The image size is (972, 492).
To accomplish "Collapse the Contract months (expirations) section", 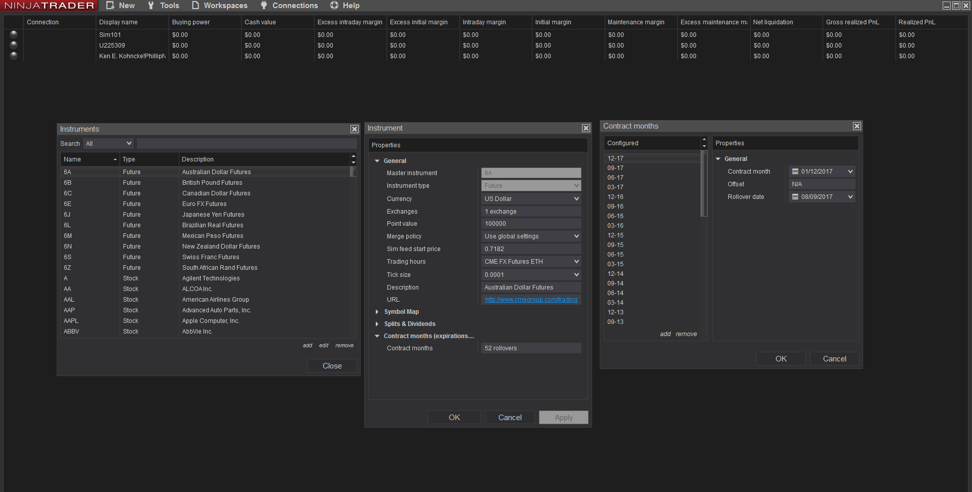I will point(377,336).
